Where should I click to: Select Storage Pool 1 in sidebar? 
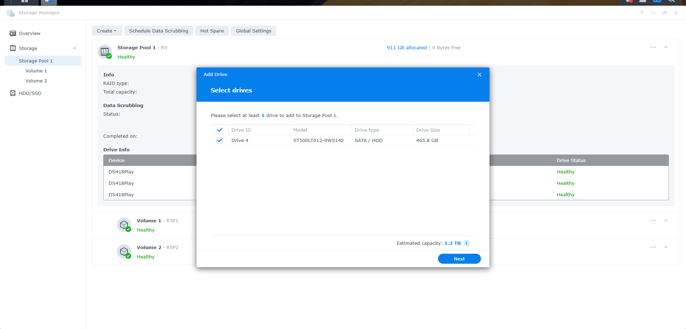click(43, 61)
